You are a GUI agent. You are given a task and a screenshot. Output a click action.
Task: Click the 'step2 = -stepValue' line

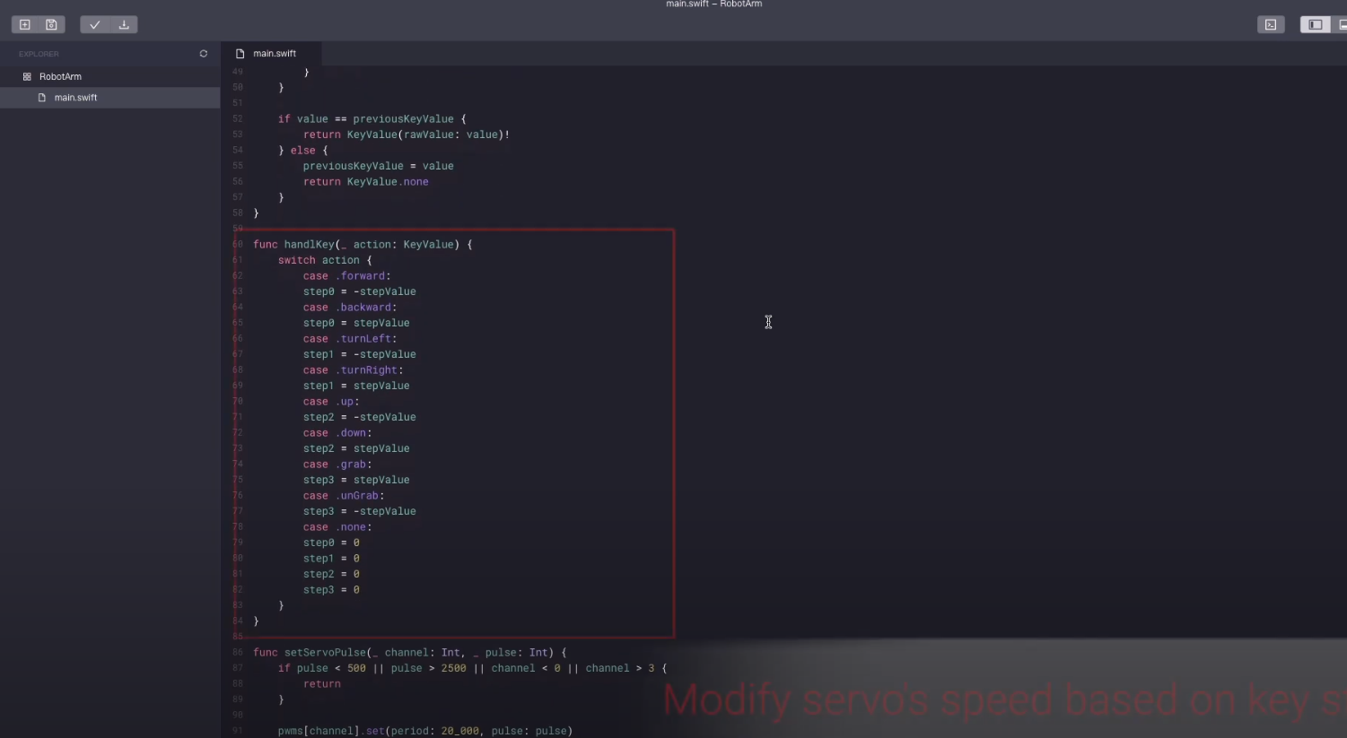click(360, 417)
